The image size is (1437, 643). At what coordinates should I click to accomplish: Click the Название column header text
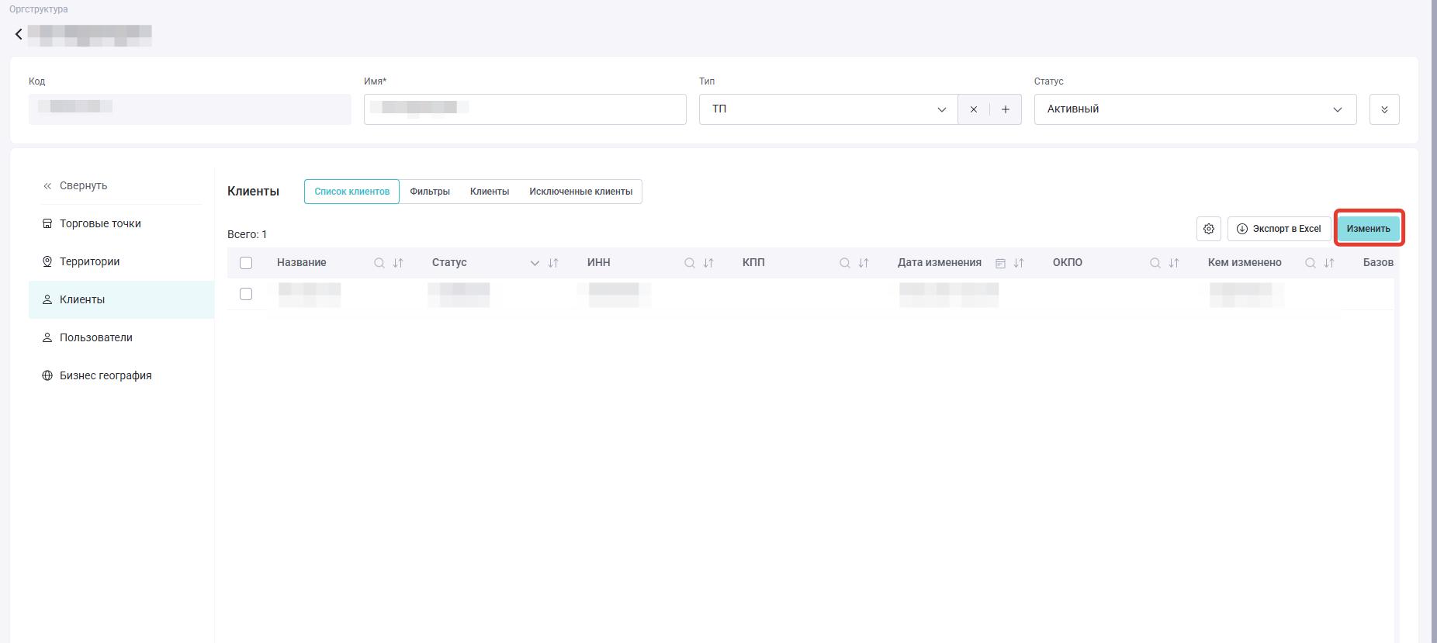coord(302,263)
